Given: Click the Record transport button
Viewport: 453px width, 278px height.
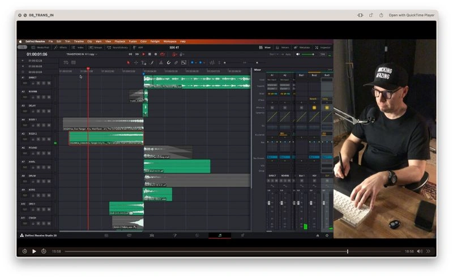Looking at the screenshot, I should (x=156, y=54).
